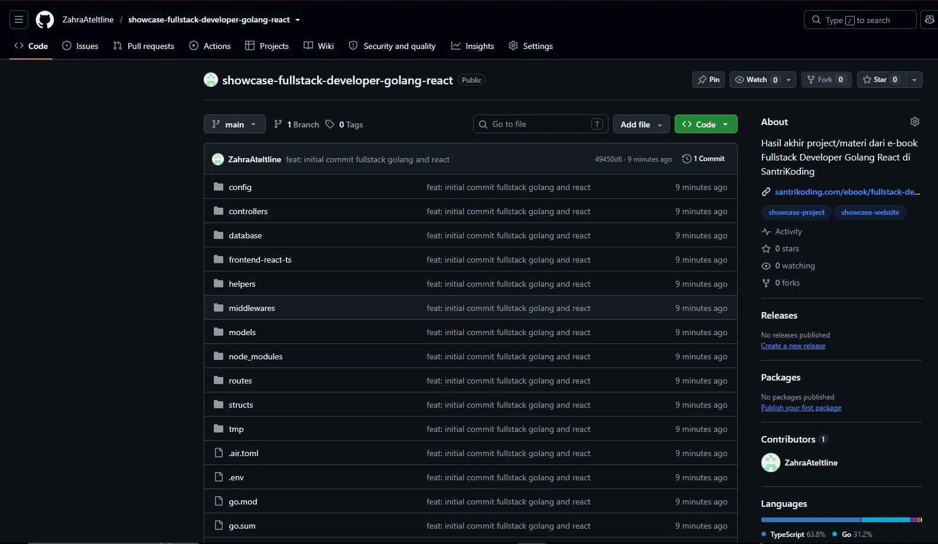
Task: Open repository Settings tab
Action: [531, 45]
